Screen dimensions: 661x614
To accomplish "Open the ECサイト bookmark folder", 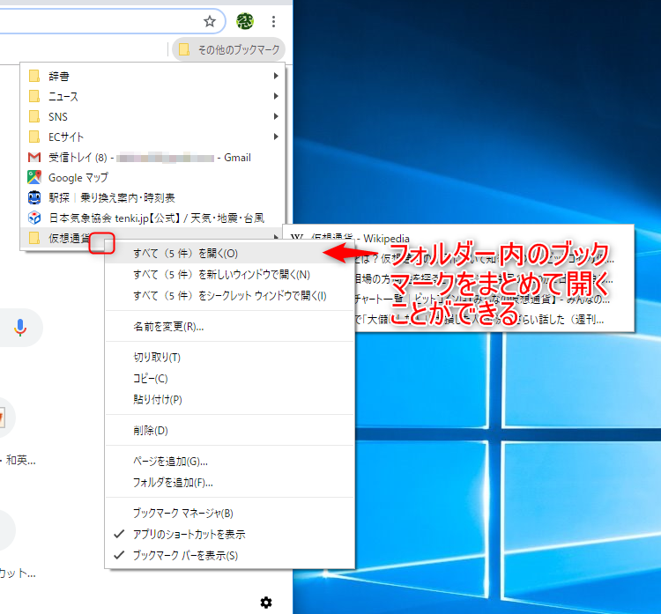I will tap(152, 137).
